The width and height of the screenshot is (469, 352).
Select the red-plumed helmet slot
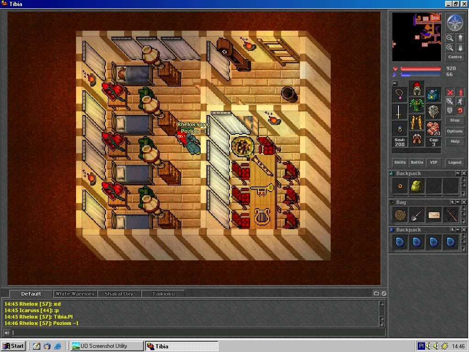click(x=417, y=88)
